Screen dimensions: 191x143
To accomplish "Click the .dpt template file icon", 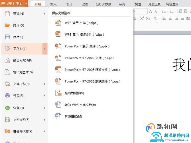I will click(x=58, y=34).
